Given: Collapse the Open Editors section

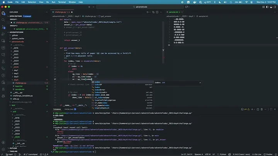Looking at the screenshot, I should [8, 16].
